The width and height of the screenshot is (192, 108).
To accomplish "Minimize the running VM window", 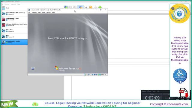I will [96, 10].
